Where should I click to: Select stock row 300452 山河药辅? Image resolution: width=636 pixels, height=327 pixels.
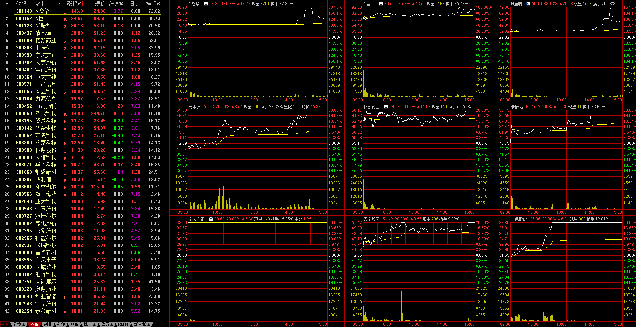tap(82, 106)
